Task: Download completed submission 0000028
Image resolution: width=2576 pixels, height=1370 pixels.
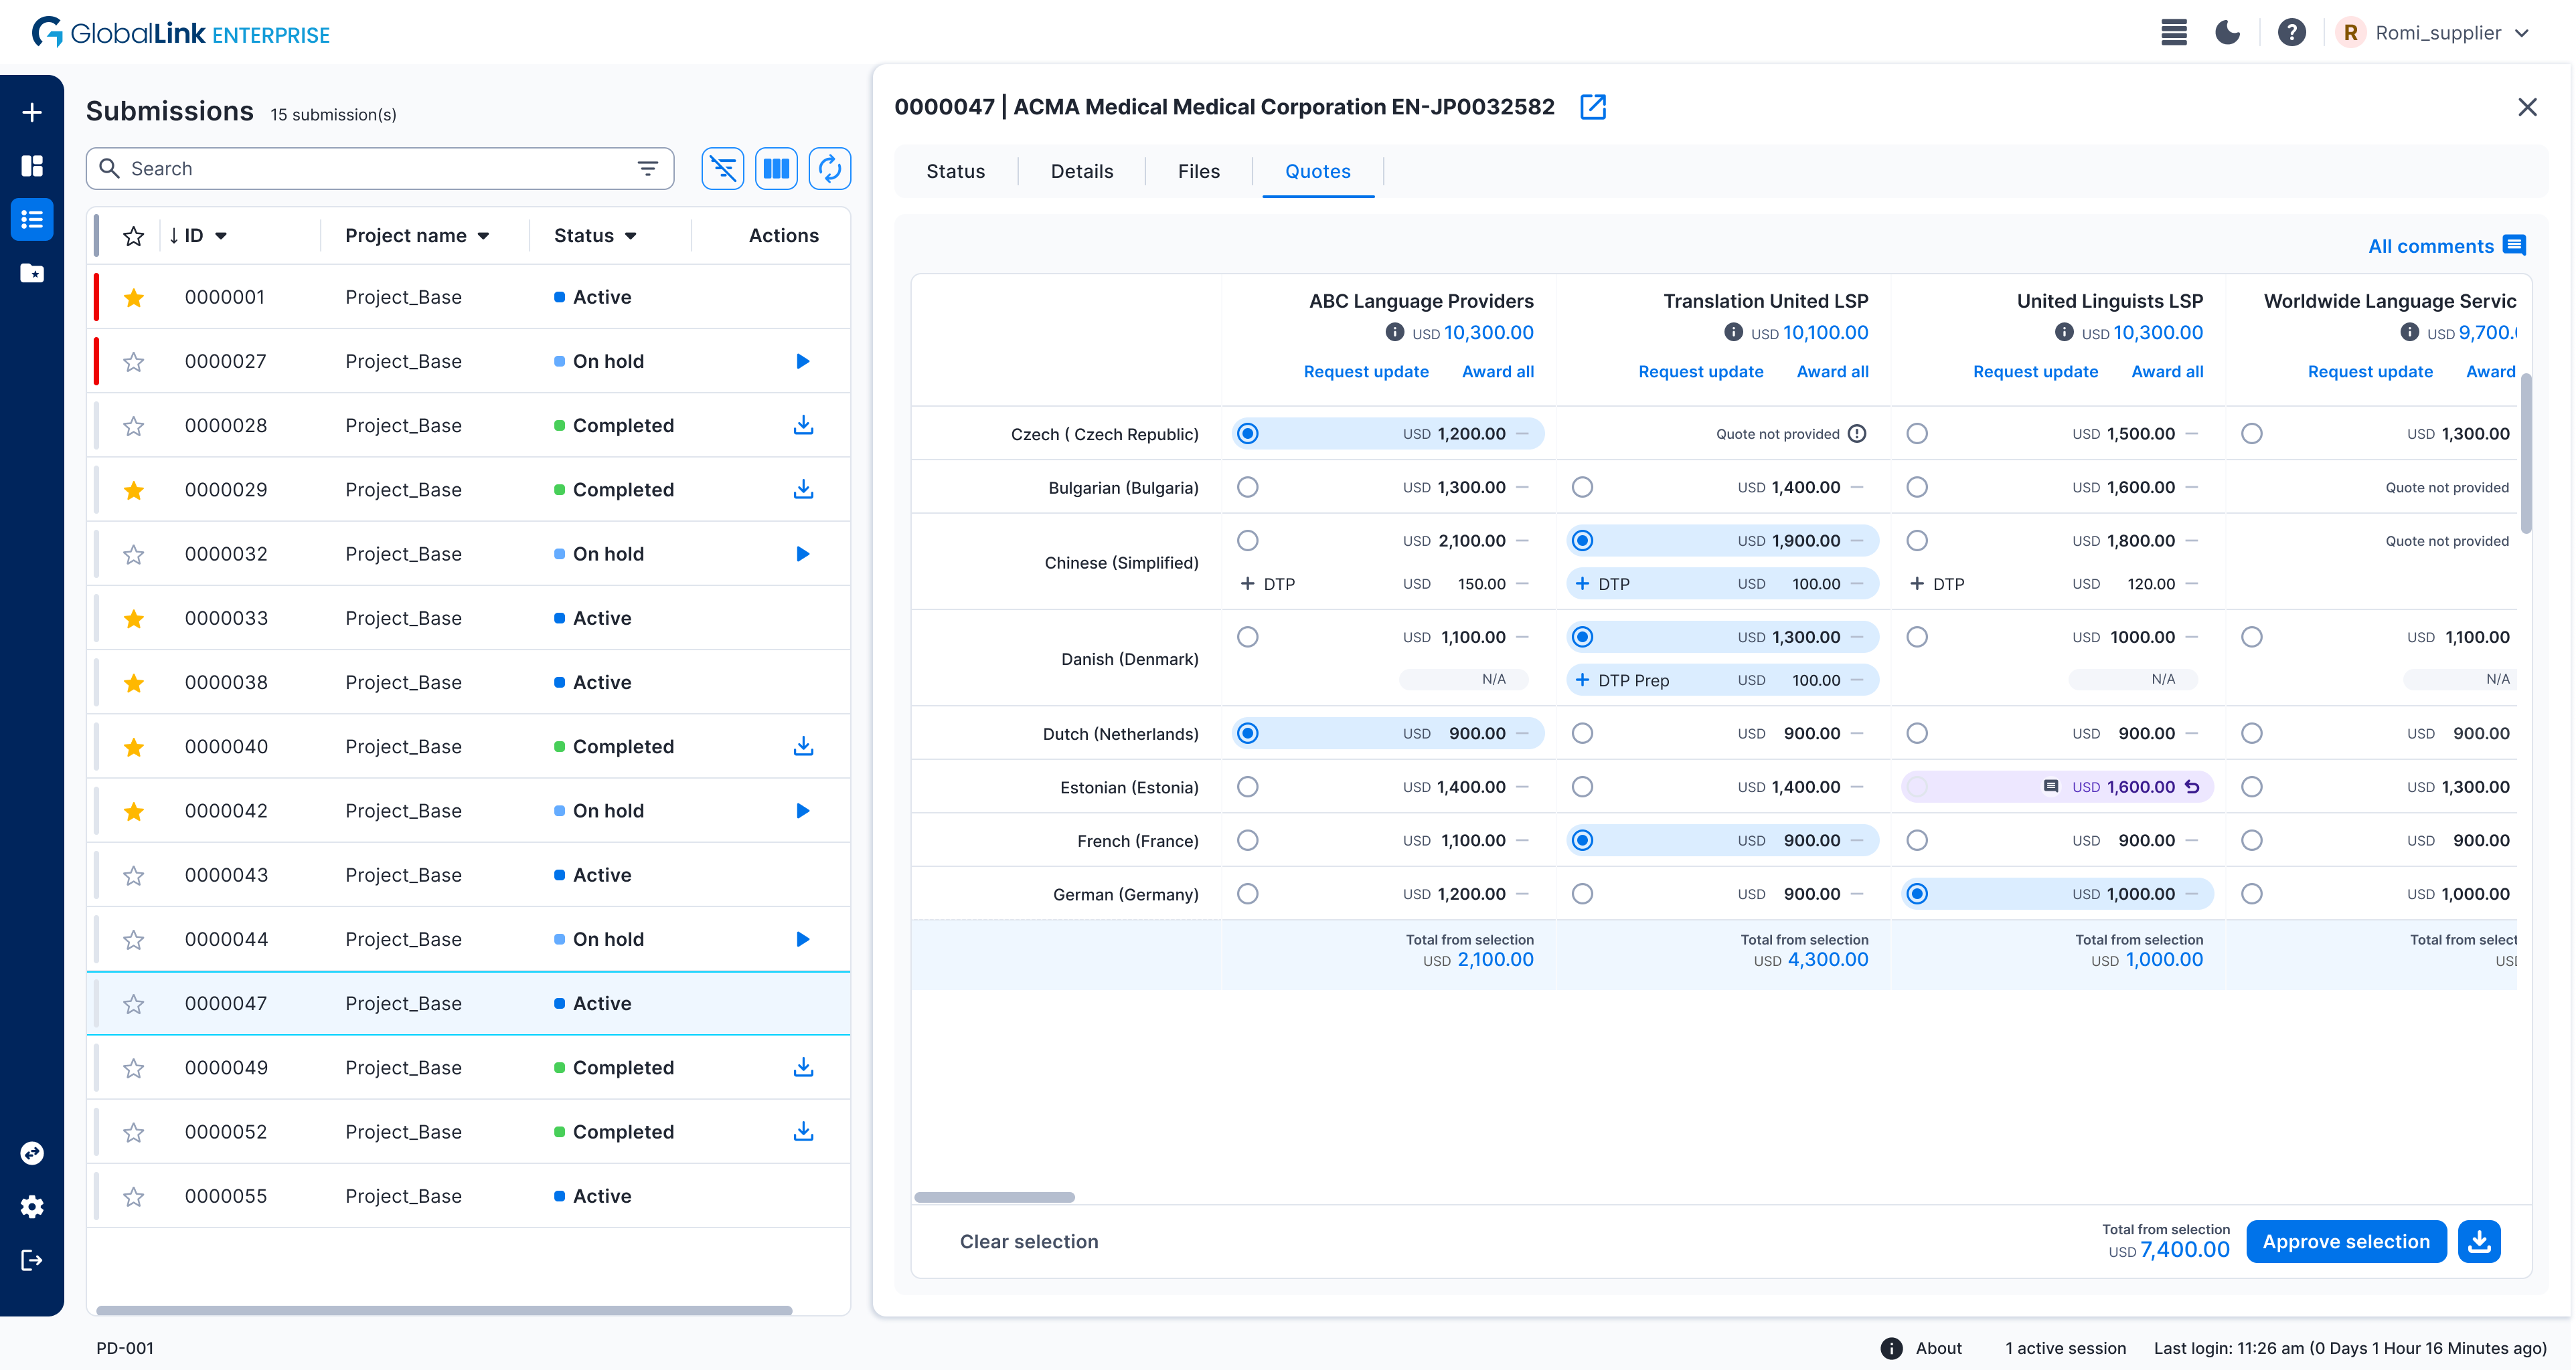Action: click(803, 425)
